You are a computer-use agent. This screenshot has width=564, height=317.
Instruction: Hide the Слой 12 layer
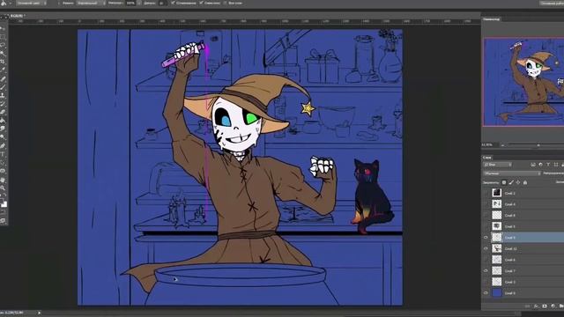pyautogui.click(x=486, y=248)
